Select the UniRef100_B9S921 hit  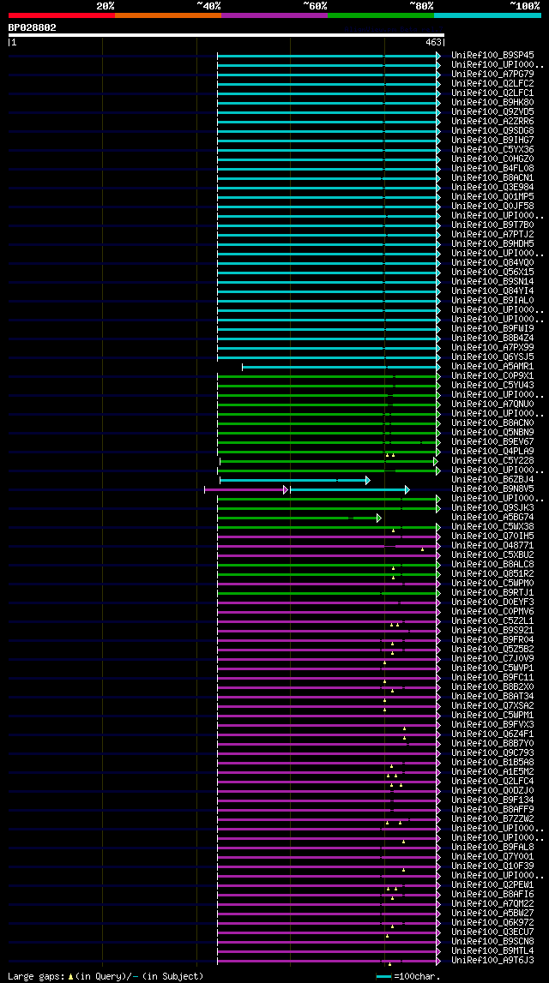tap(492, 630)
